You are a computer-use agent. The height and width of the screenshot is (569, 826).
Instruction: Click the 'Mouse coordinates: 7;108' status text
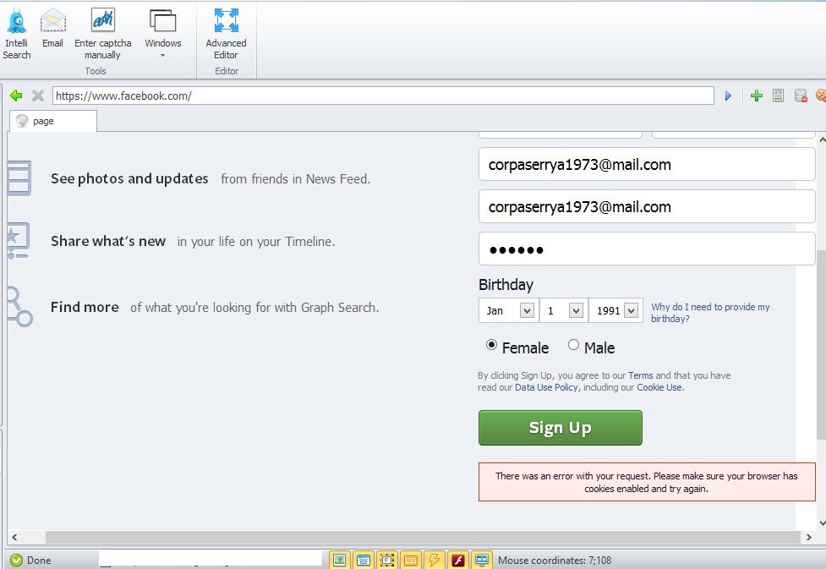click(x=555, y=560)
